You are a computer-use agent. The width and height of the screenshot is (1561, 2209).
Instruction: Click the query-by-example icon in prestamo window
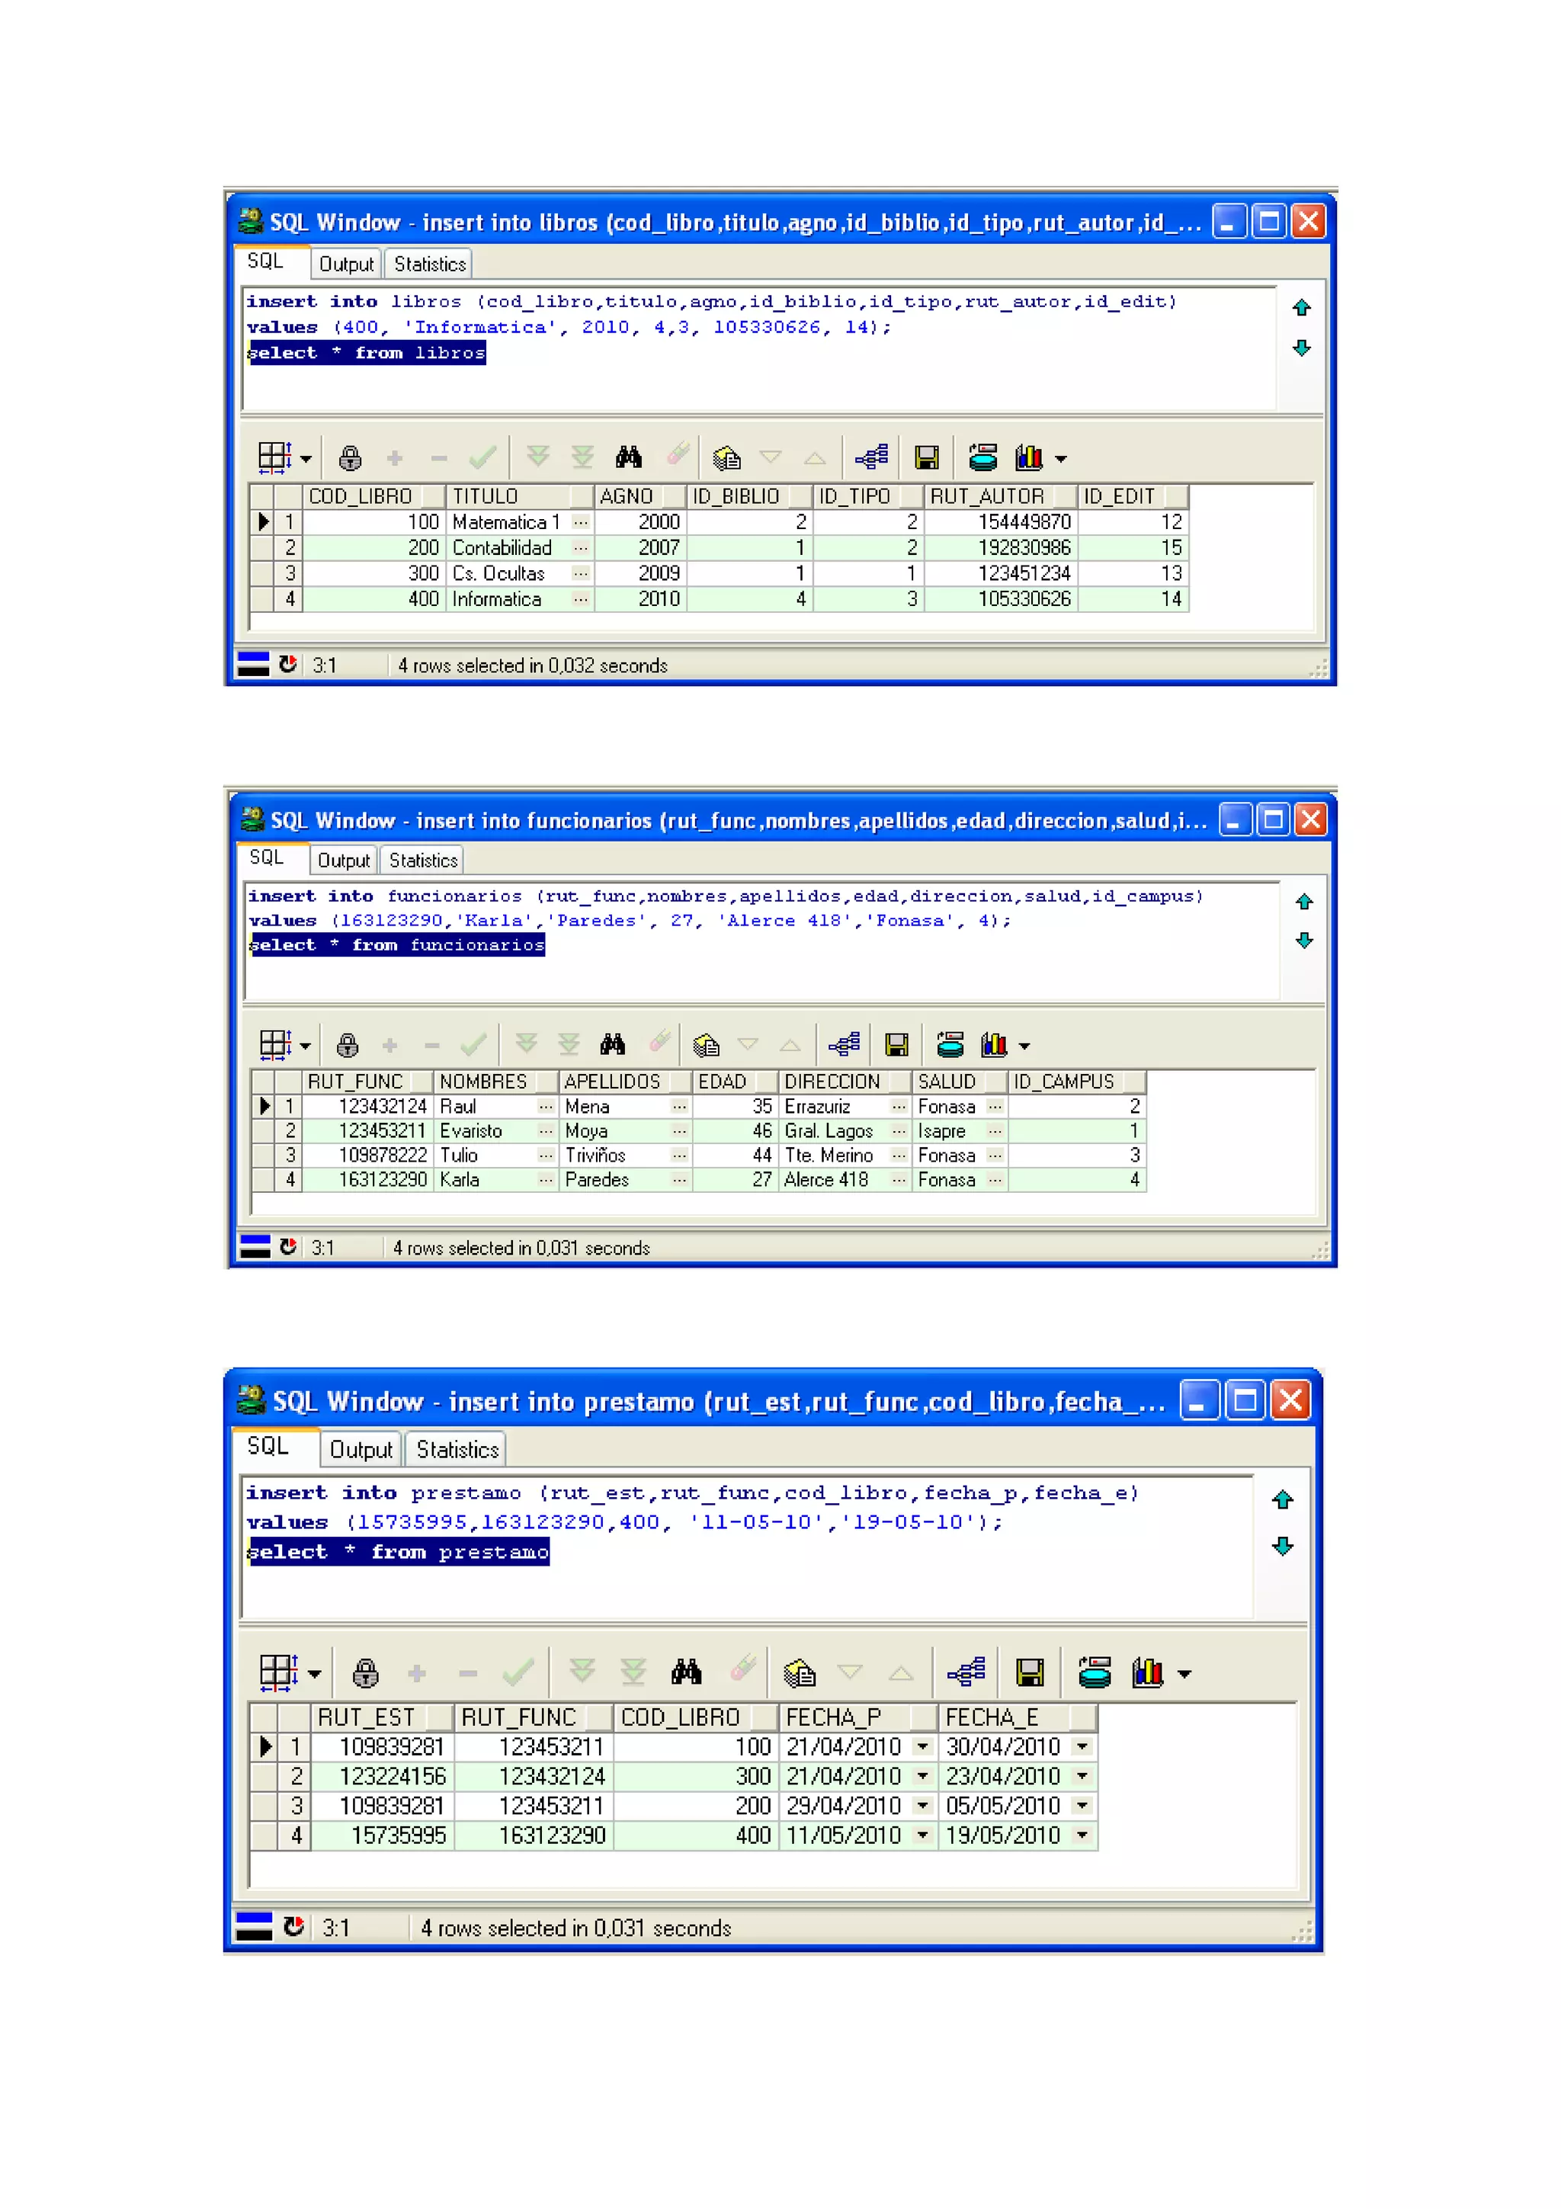(x=800, y=1673)
